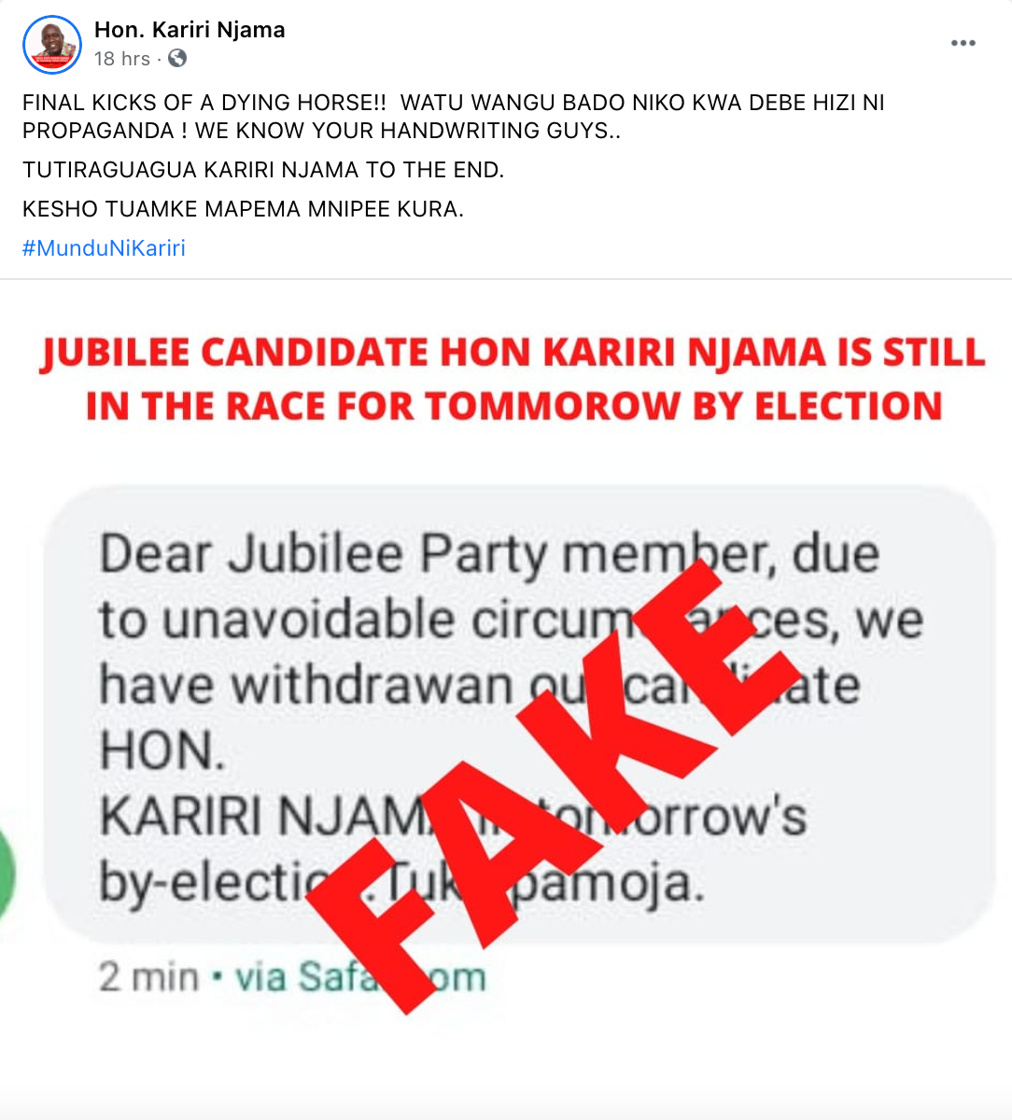
Task: Click the FINAL KICKS OF A DYING HORSE line
Action: point(454,103)
